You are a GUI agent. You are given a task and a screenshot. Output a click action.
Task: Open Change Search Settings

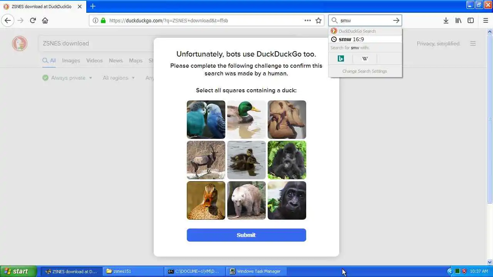365,71
